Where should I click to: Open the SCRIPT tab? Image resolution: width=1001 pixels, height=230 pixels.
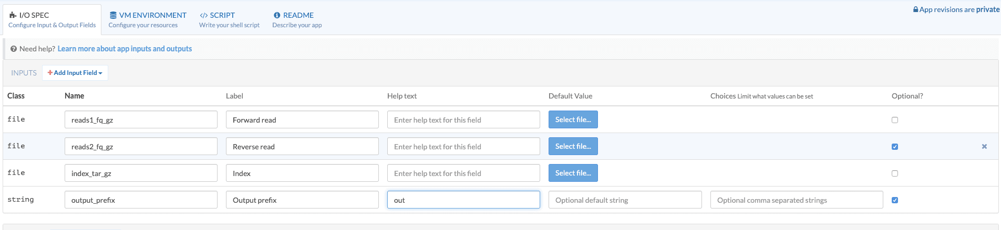click(x=229, y=20)
